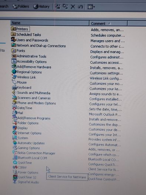The width and height of the screenshot is (146, 195).
Task: Select the Users and Passwords label
Action: [32, 40]
